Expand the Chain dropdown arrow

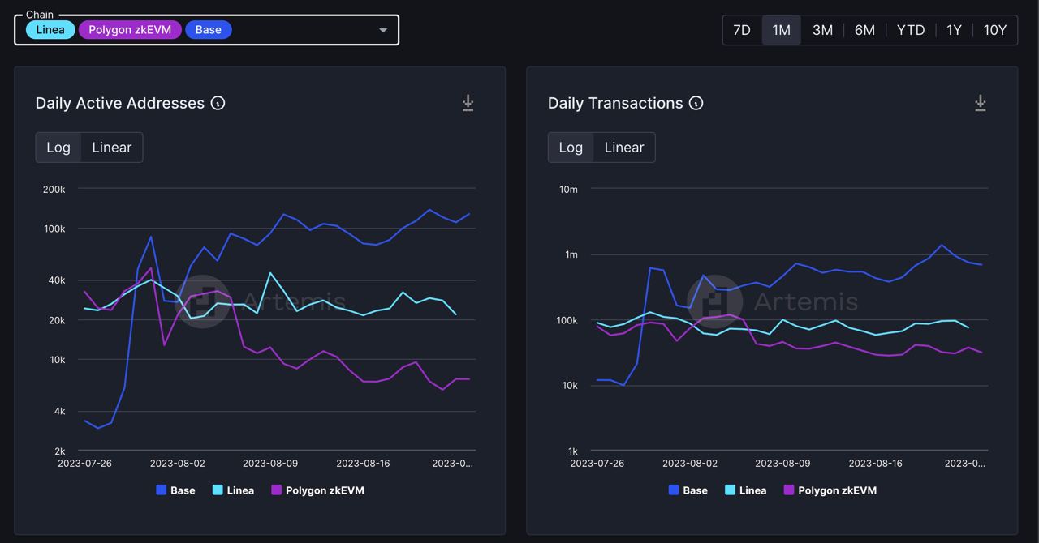click(383, 30)
